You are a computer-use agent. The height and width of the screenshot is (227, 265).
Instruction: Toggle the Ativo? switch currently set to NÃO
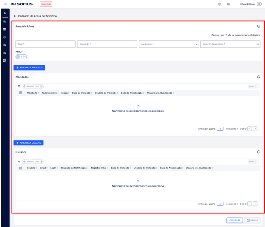[x=21, y=56]
